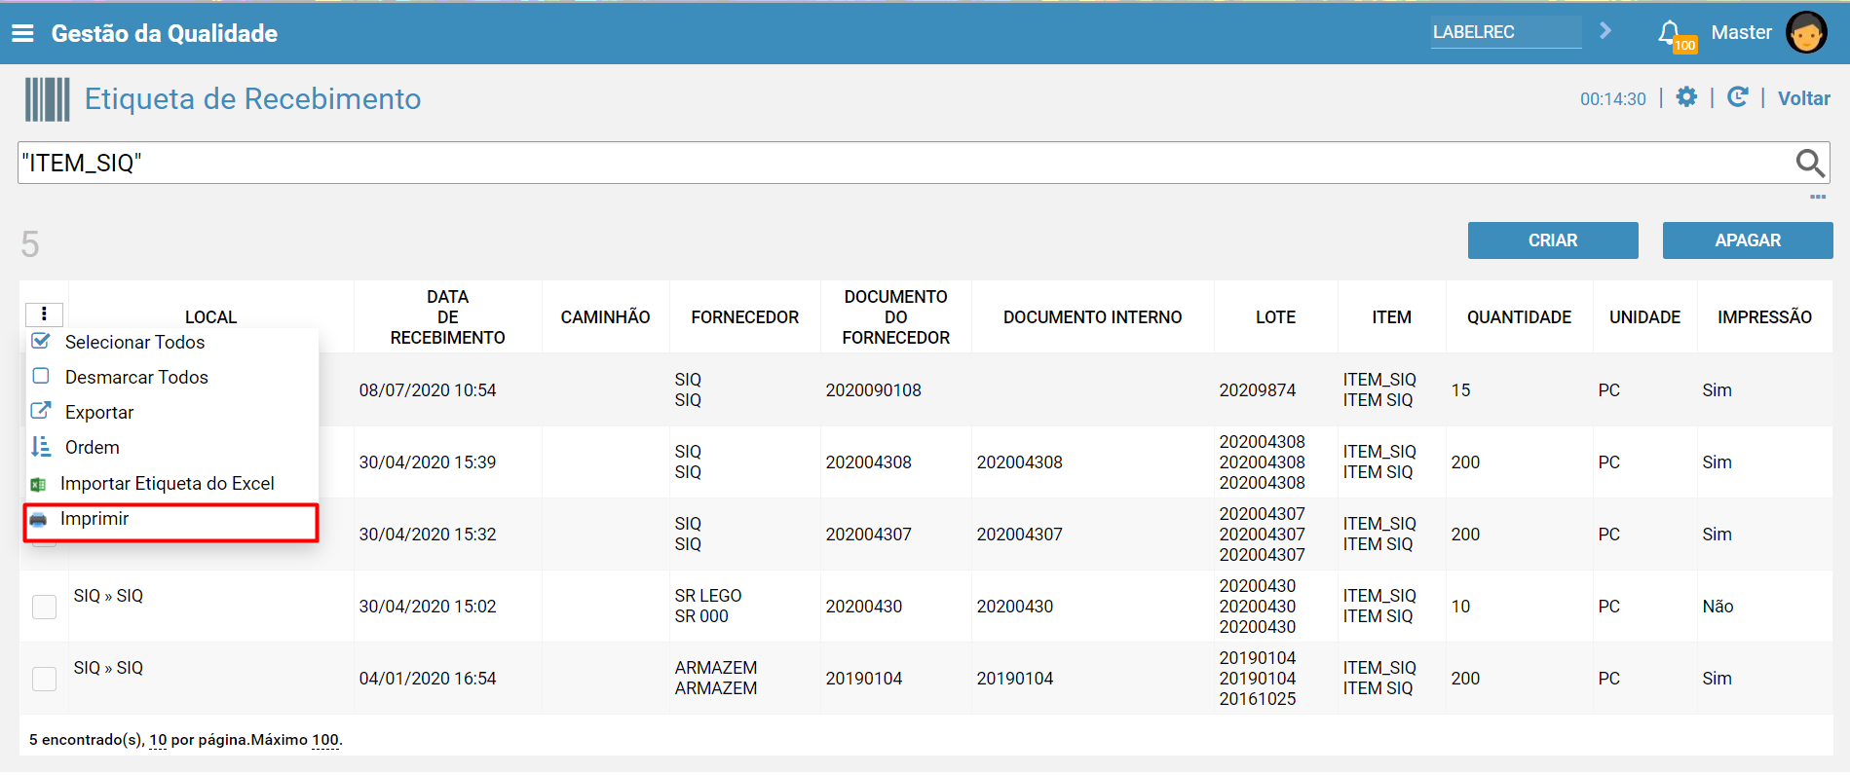
Task: Select document cell 2020090108
Action: [x=874, y=390]
